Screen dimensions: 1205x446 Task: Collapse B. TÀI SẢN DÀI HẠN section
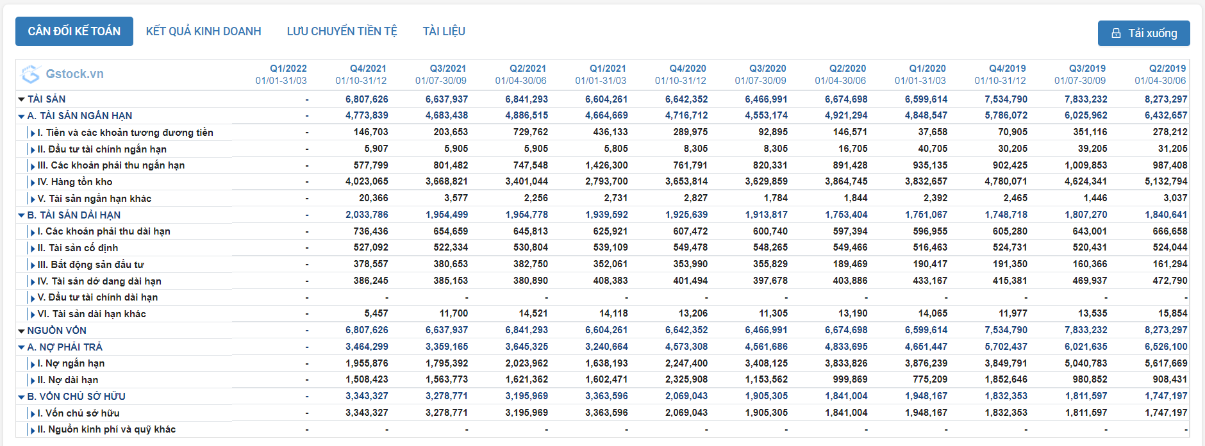(x=21, y=215)
